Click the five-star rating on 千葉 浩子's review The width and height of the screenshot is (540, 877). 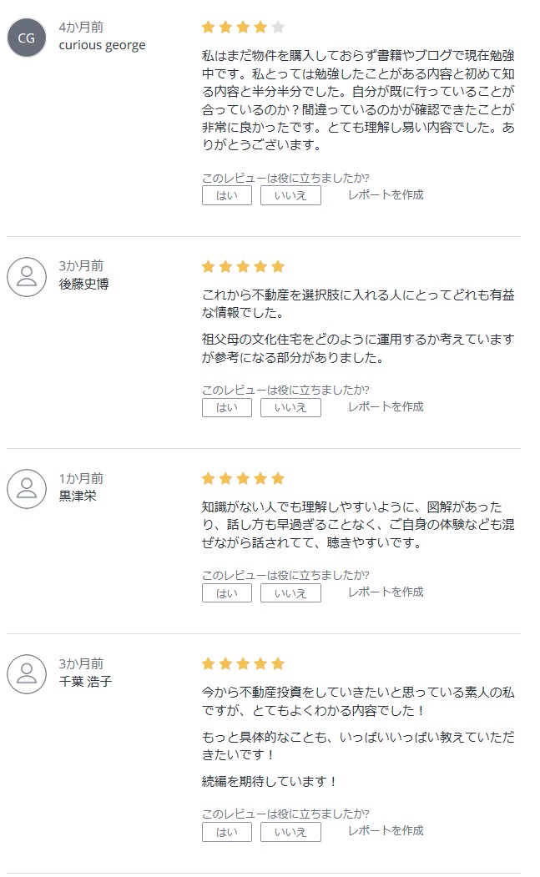click(x=244, y=664)
